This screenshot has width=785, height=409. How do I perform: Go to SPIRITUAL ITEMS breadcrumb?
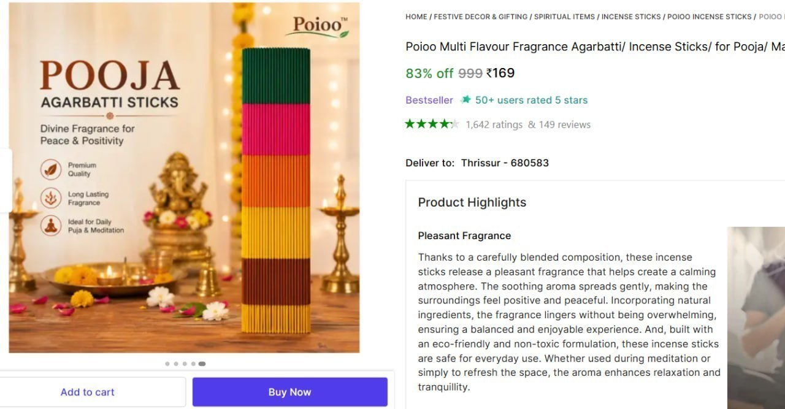[x=564, y=17]
